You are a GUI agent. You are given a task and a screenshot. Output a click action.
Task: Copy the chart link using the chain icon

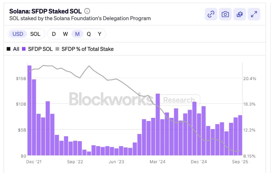[x=211, y=14]
